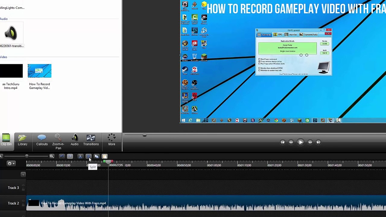Open the timeline settings gear dropdown
This screenshot has height=217, width=386.
11,163
